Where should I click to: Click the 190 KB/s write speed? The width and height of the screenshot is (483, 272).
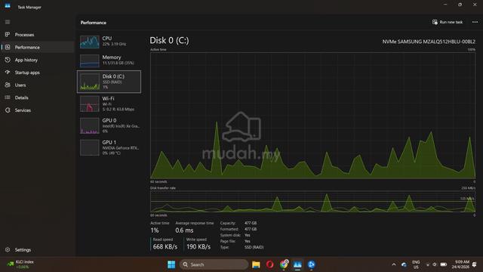(x=198, y=247)
